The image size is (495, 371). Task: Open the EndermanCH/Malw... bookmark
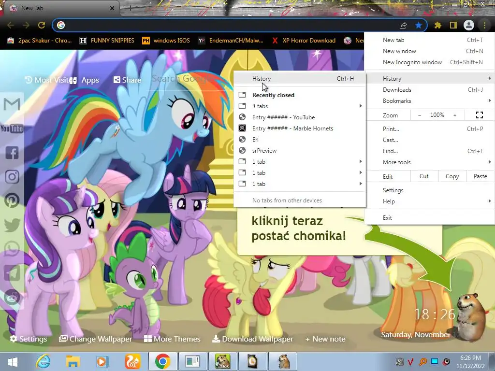[231, 41]
